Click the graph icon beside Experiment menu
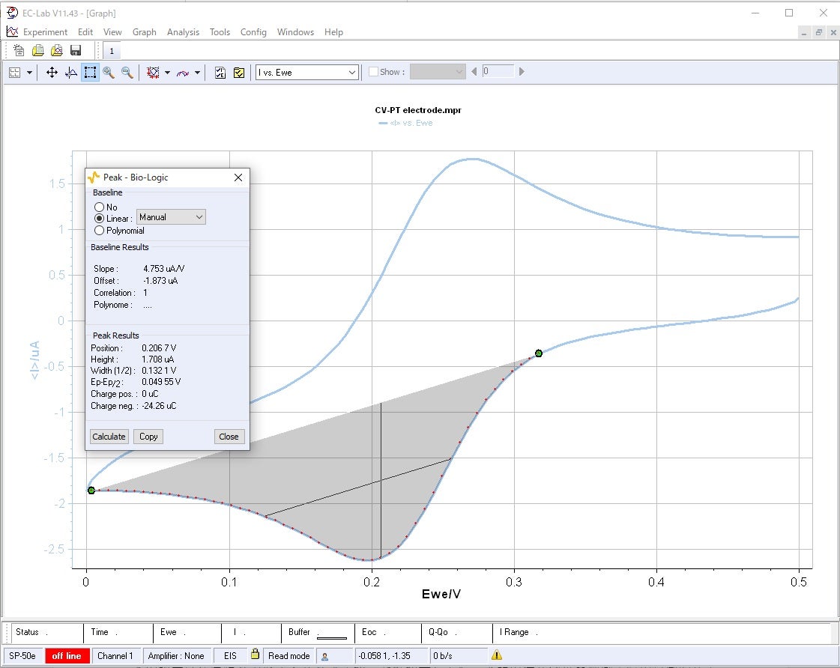This screenshot has width=840, height=668. click(12, 31)
